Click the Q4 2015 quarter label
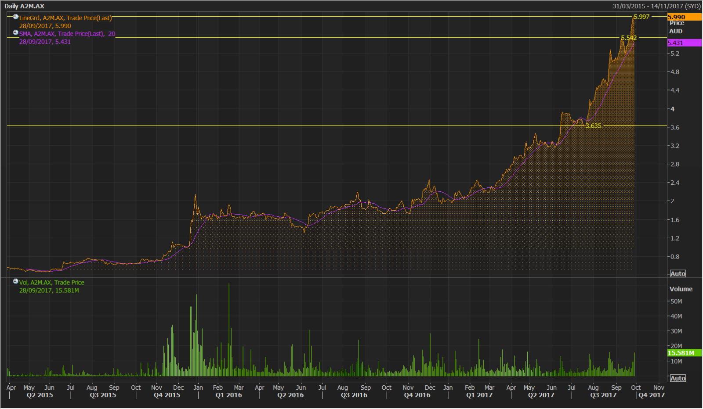Viewport: 703px width, 409px height. click(167, 395)
